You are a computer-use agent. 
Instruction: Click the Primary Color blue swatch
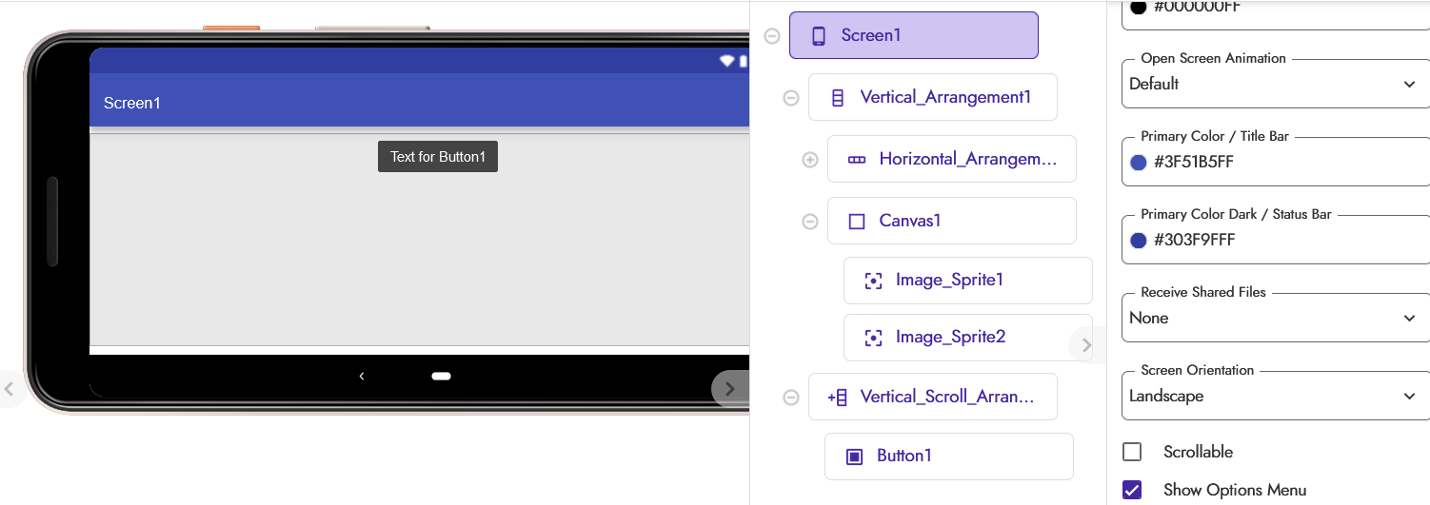pos(1138,163)
